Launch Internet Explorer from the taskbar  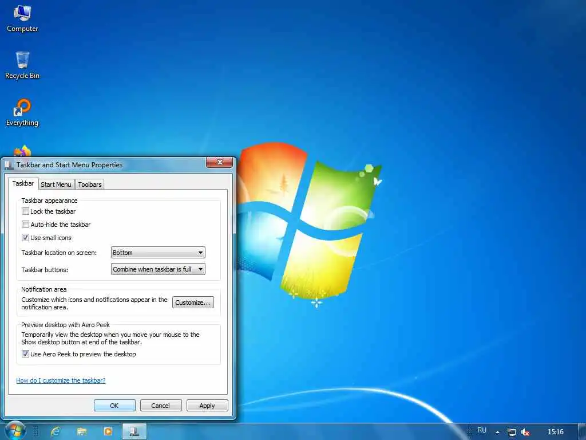click(56, 432)
